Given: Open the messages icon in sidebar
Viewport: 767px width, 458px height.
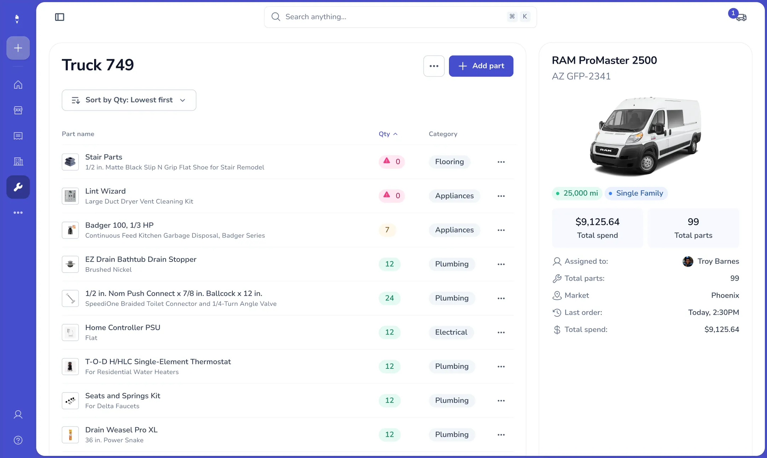Looking at the screenshot, I should pyautogui.click(x=18, y=136).
